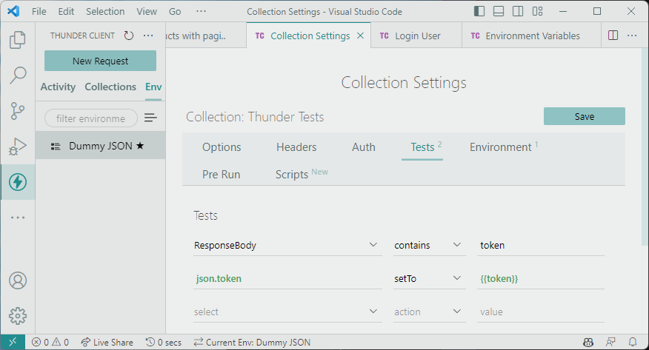Image resolution: width=649 pixels, height=350 pixels.
Task: Open remote window indicator in status bar
Action: point(13,342)
